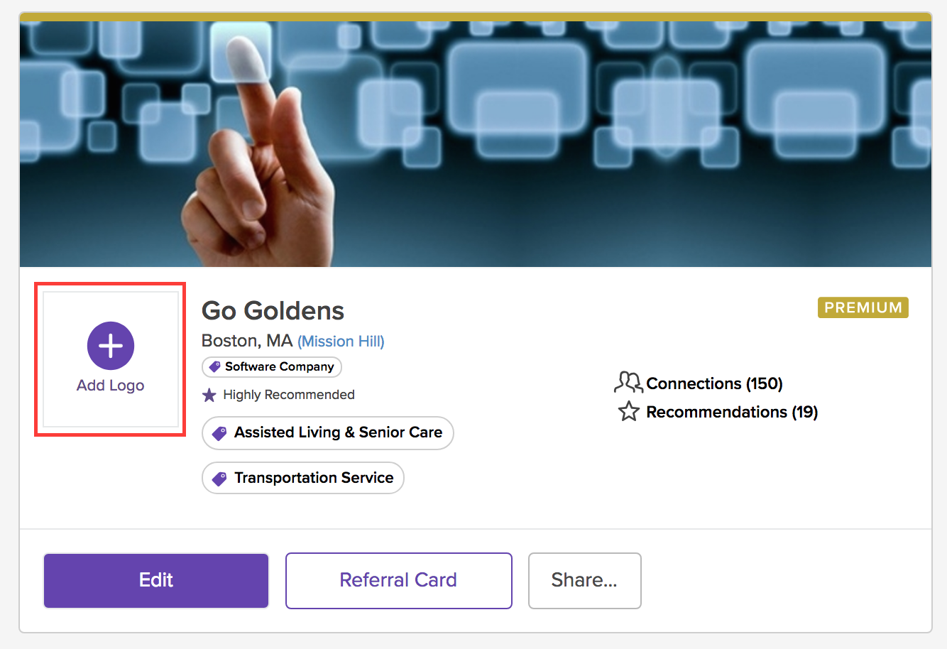Click the PREMIUM badge
947x649 pixels.
pyautogui.click(x=863, y=307)
